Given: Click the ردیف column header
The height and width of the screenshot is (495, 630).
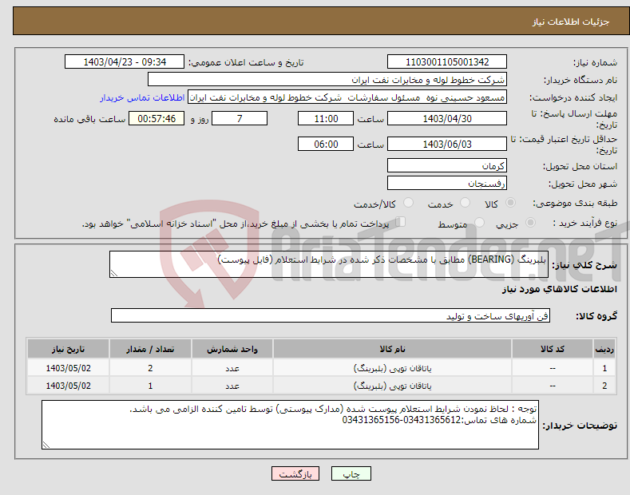Looking at the screenshot, I should click(604, 349).
